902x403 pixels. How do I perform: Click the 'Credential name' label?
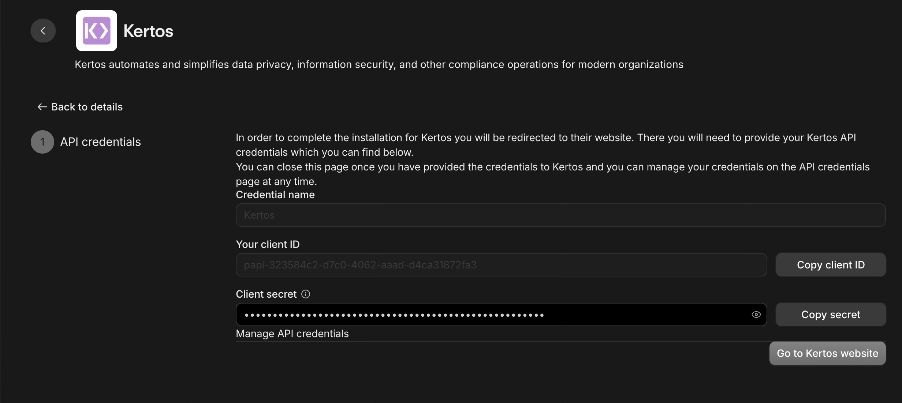[275, 195]
